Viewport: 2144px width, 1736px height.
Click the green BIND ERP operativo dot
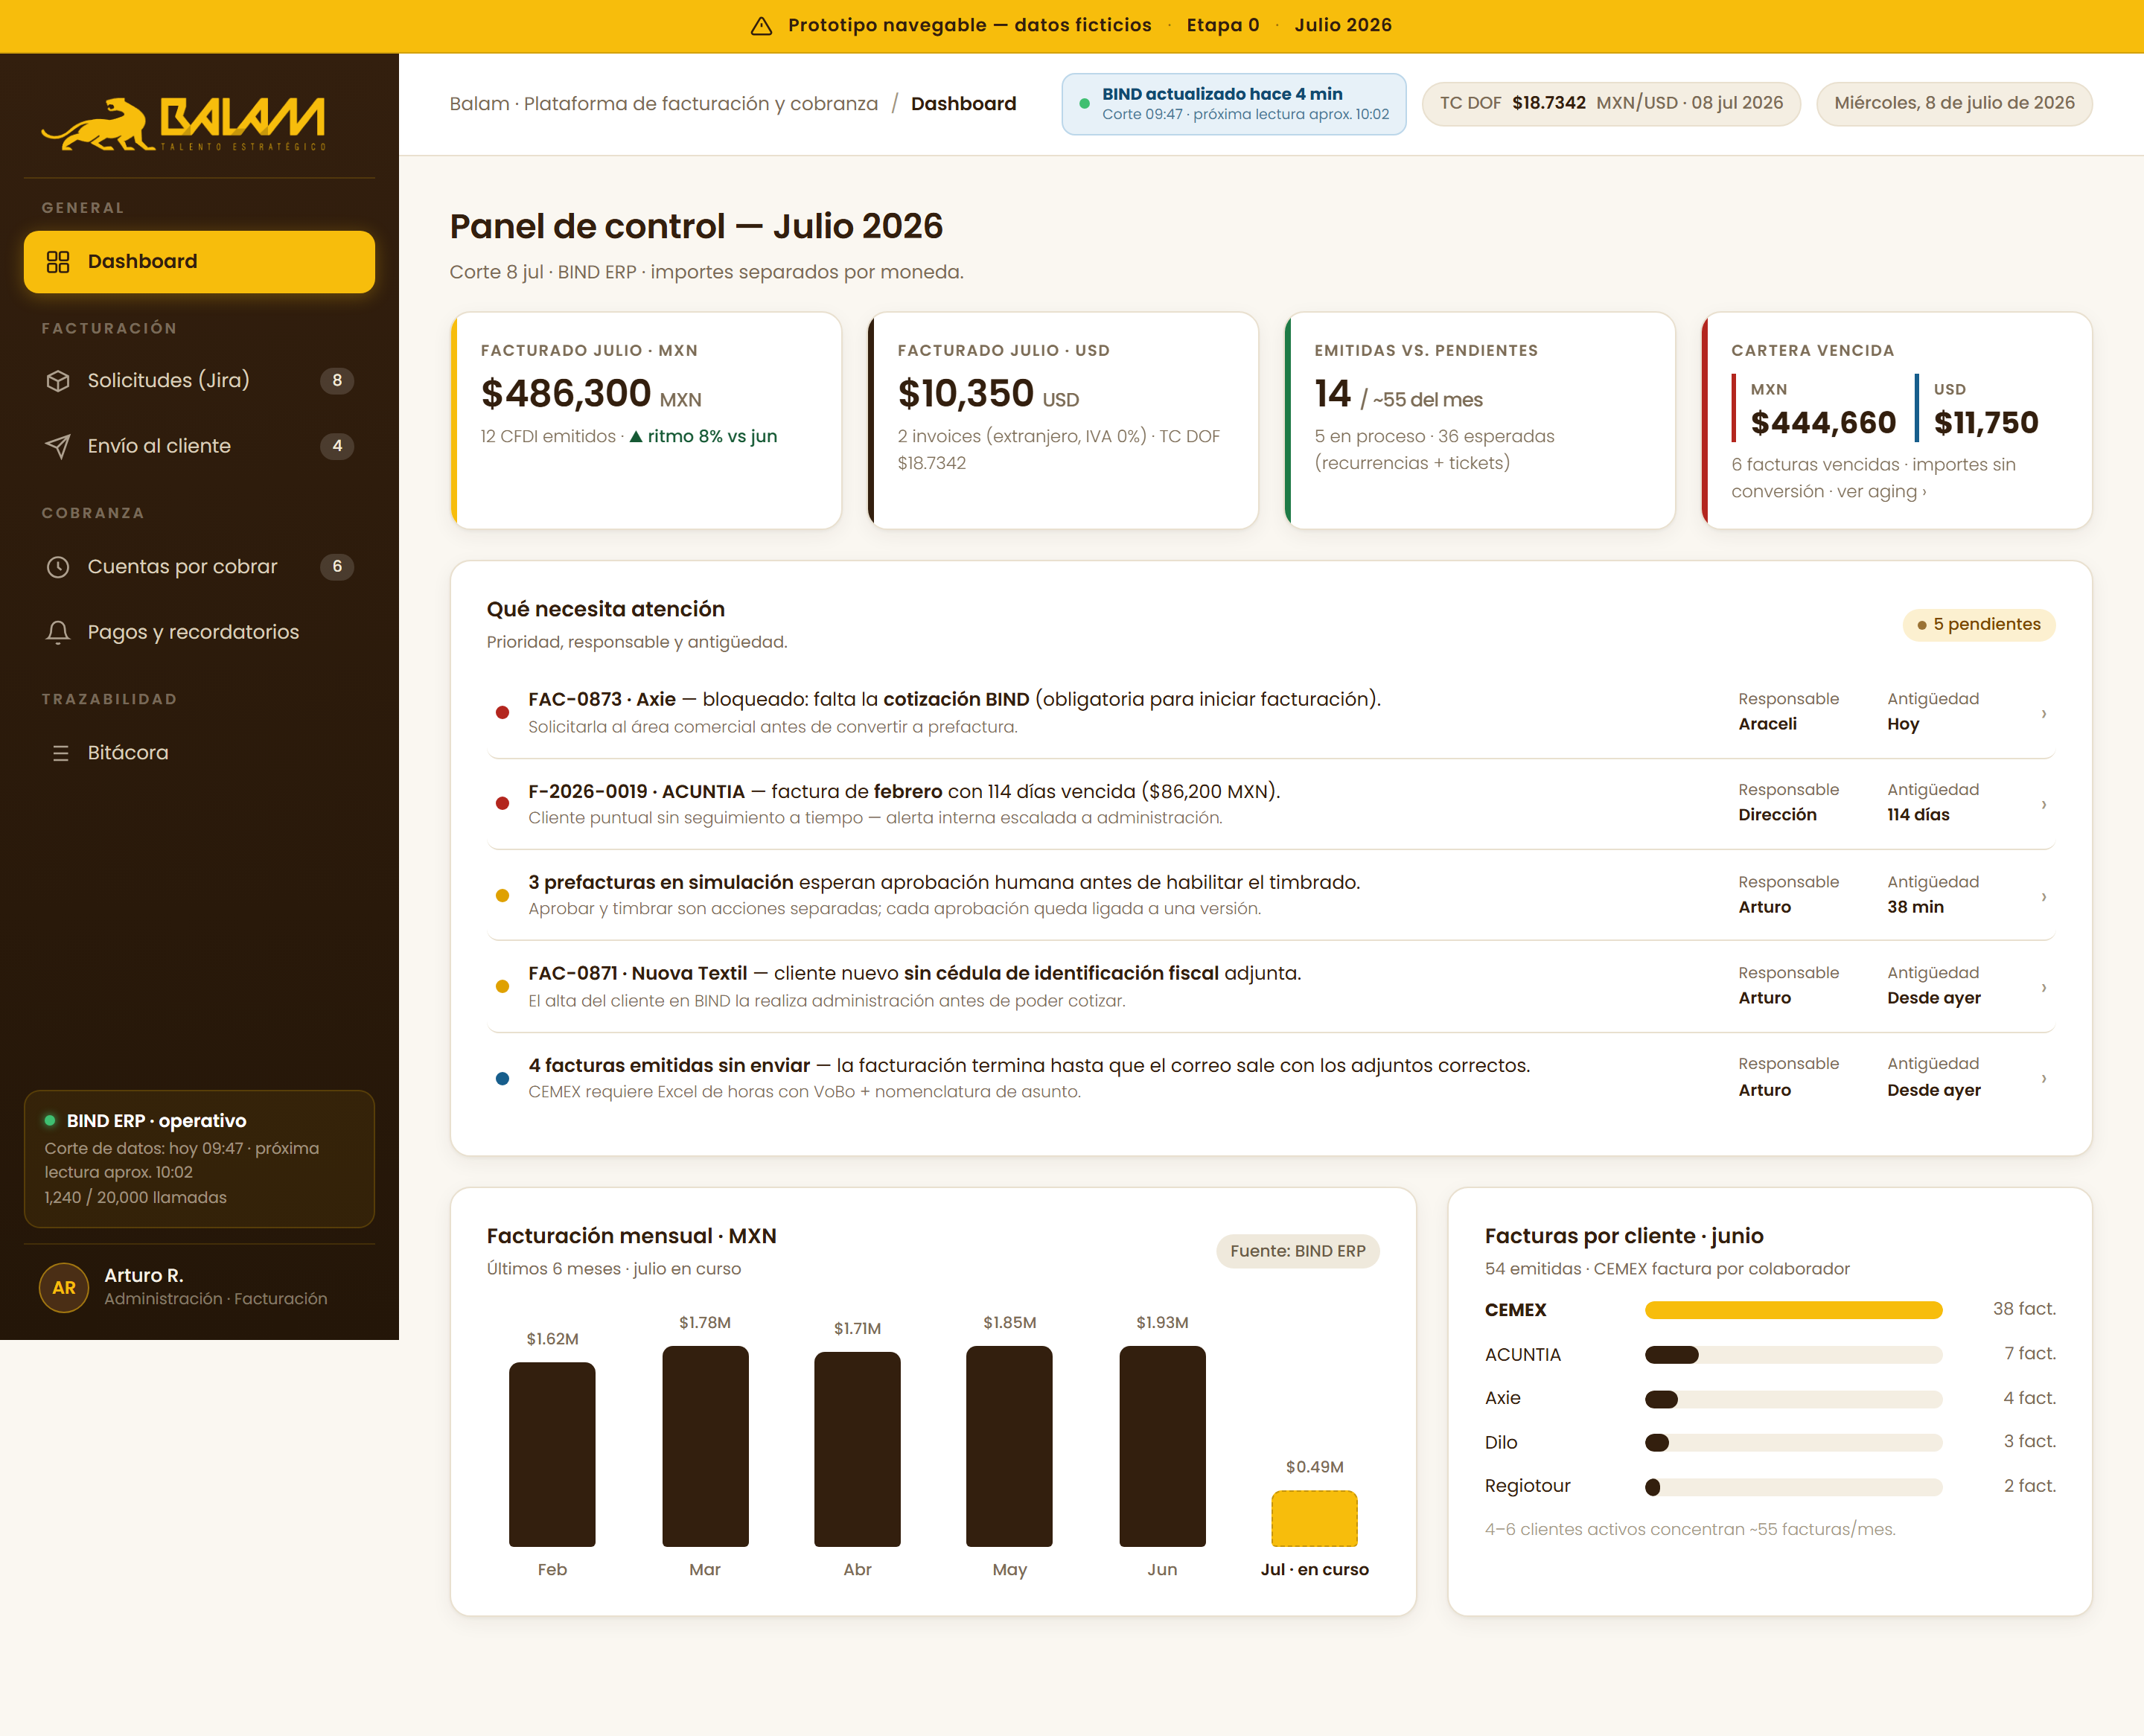[49, 1120]
